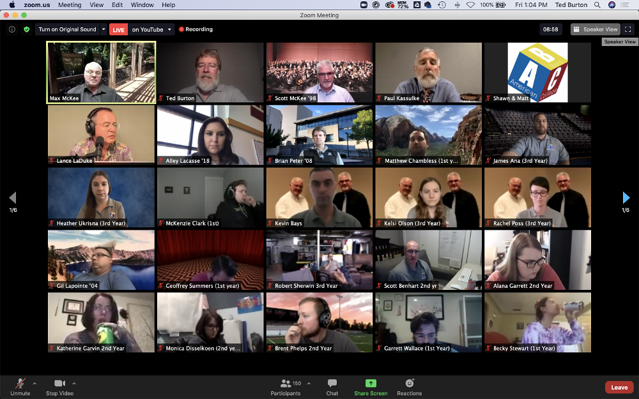Screen dimensions: 639x399
Task: Open the Meeting menu
Action: tap(70, 5)
